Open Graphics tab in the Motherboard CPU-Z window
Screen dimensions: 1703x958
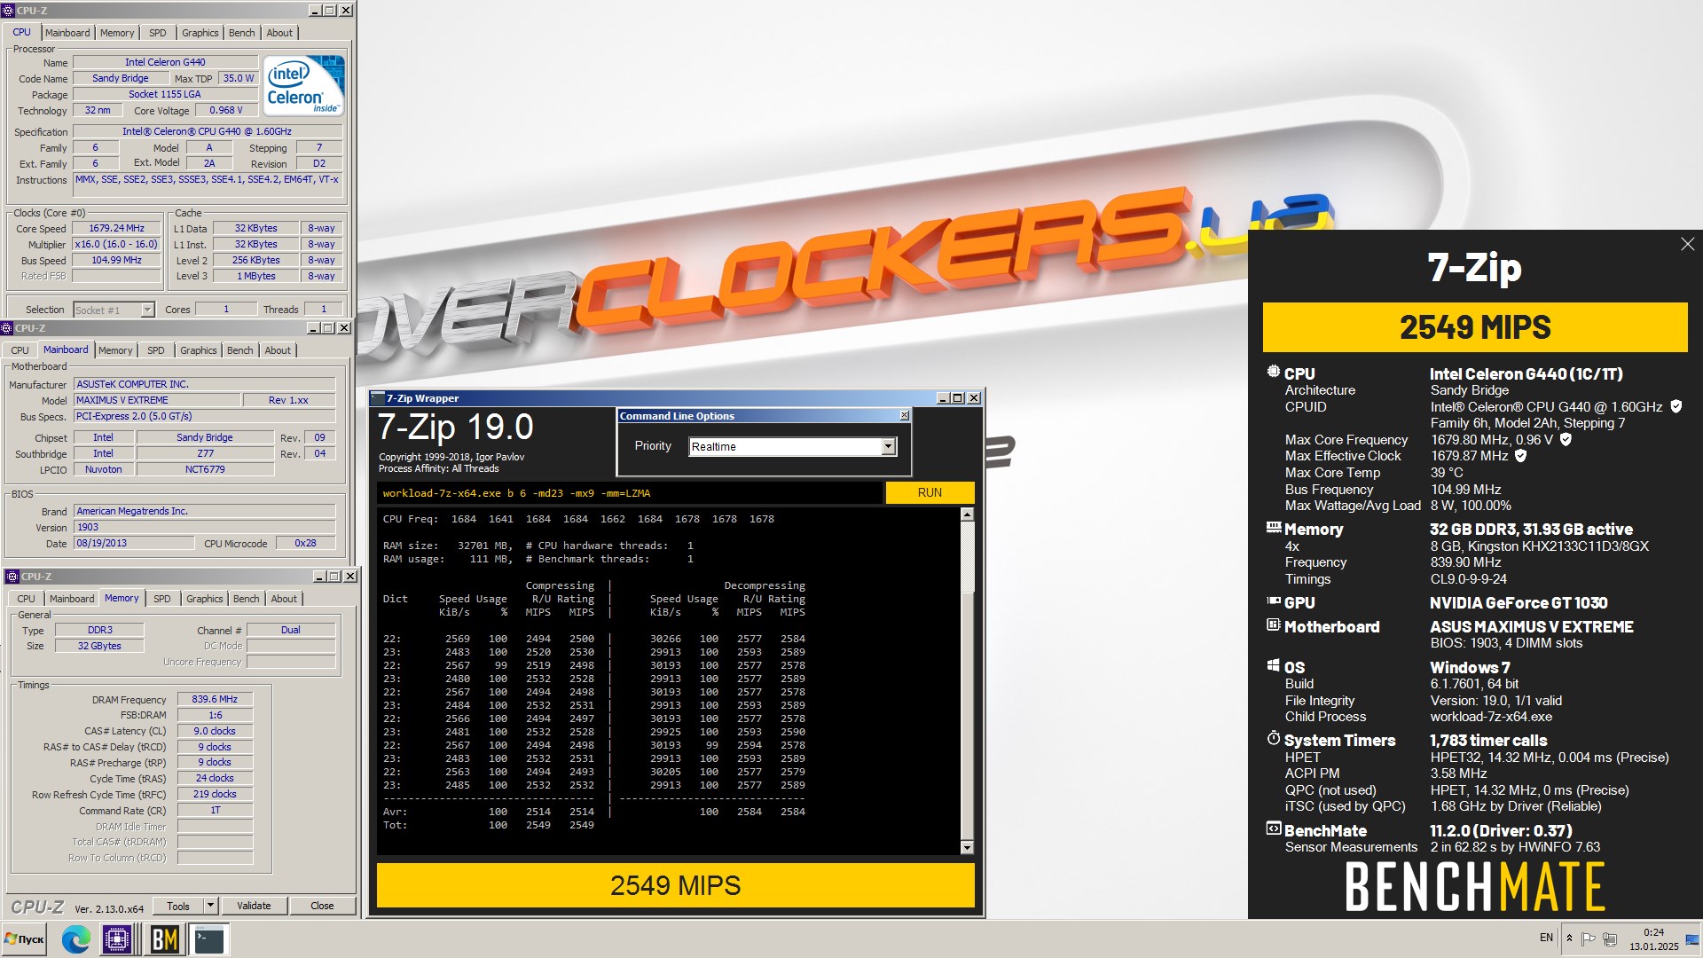pos(199,350)
